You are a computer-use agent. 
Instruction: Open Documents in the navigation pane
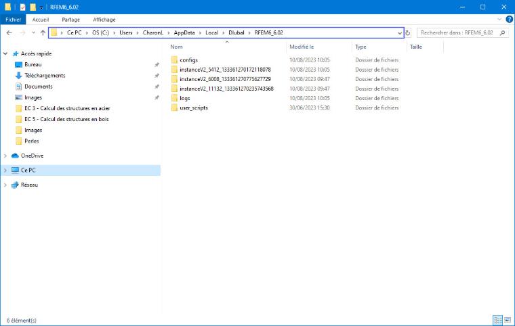(39, 87)
